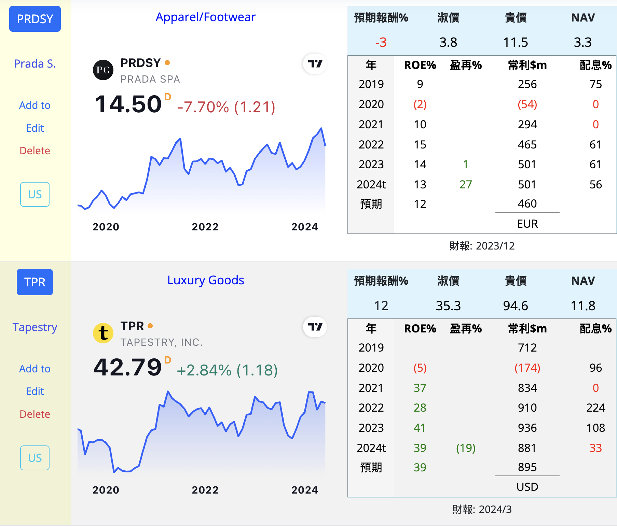Click the TPR symbol in chart widget
The height and width of the screenshot is (527, 617).
click(x=132, y=326)
